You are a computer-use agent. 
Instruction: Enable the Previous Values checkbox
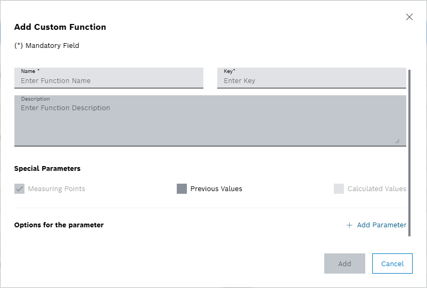click(182, 189)
